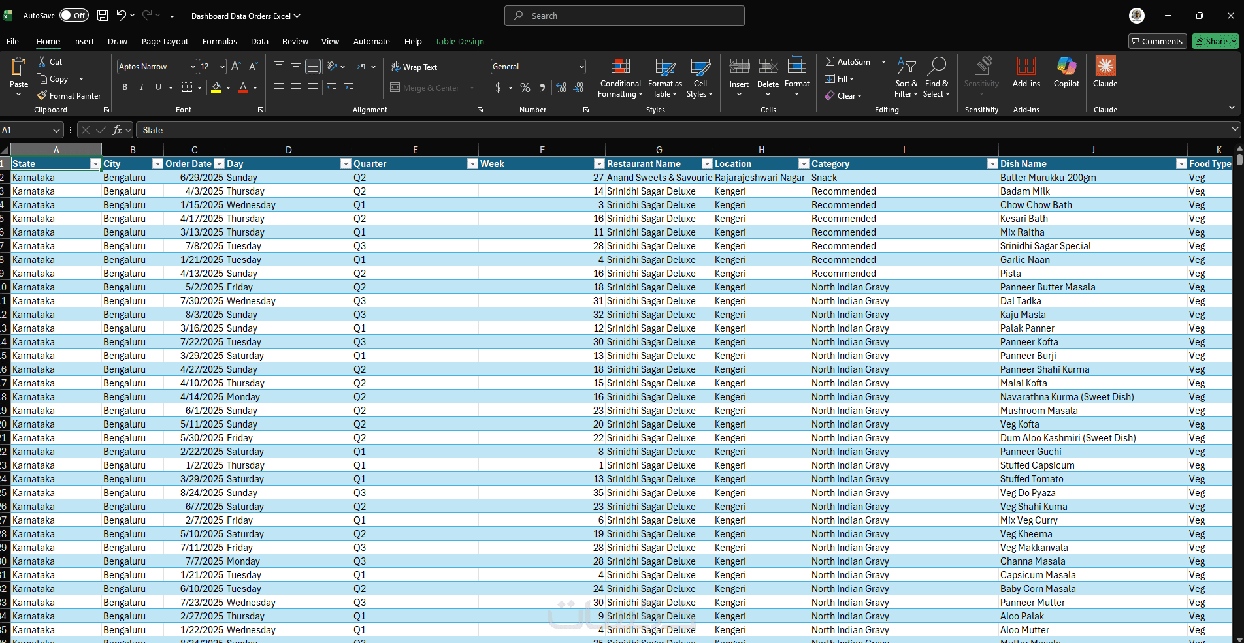Click Find & Select magnifier icon
This screenshot has height=643, width=1244.
(936, 67)
